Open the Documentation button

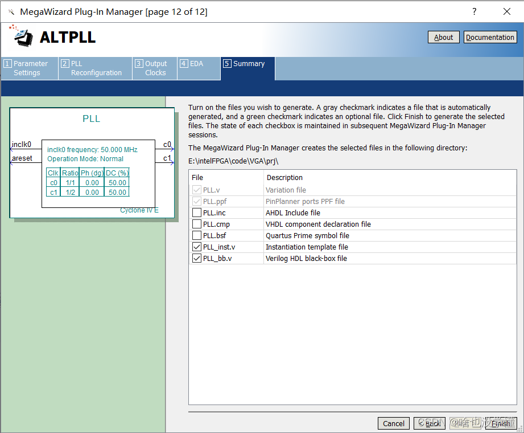[490, 37]
